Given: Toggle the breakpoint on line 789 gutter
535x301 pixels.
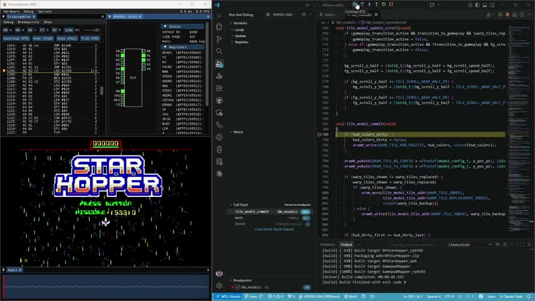Looking at the screenshot, I should [319, 135].
